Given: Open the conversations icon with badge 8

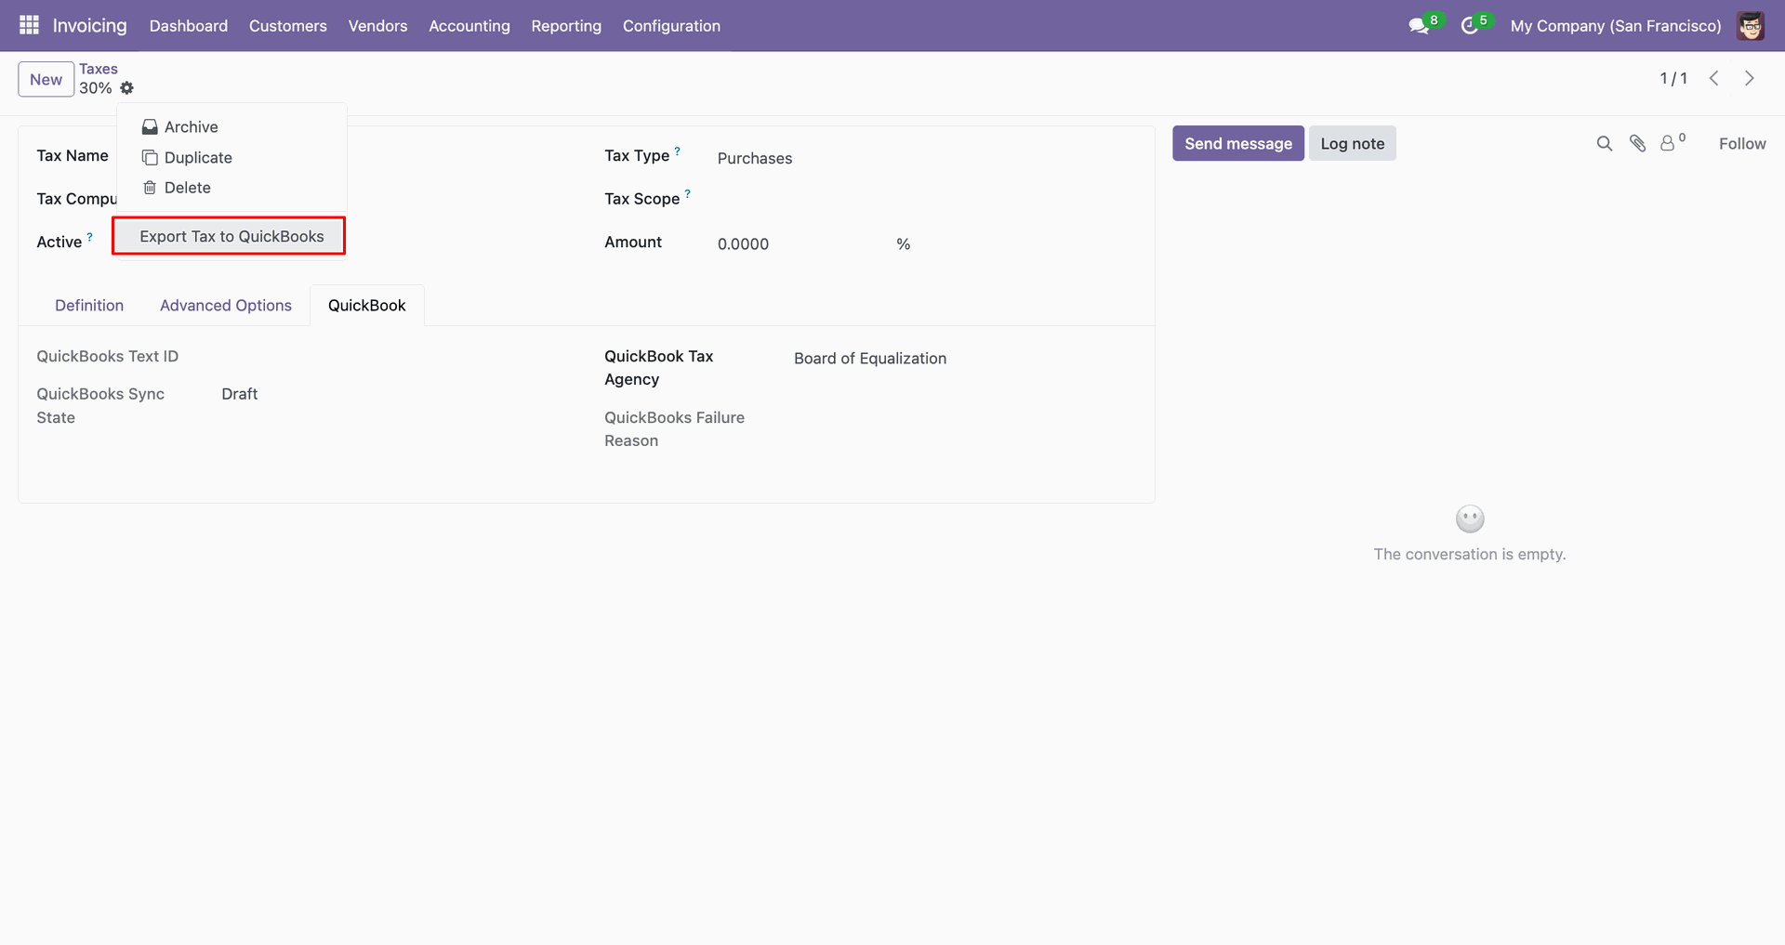Looking at the screenshot, I should pyautogui.click(x=1420, y=26).
